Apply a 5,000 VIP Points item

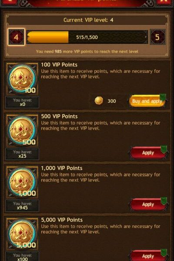tap(148, 255)
